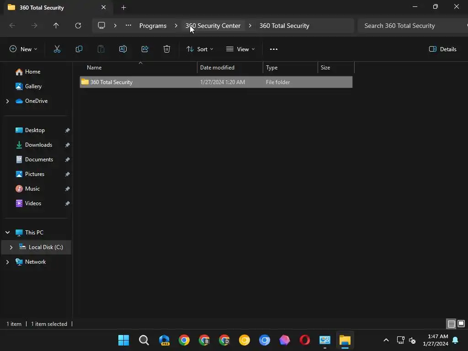
Task: Navigate to 360 Security Center breadcrumb
Action: 213,26
